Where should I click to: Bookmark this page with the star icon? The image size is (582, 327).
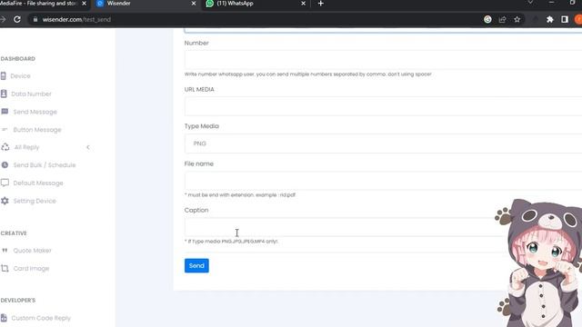517,19
